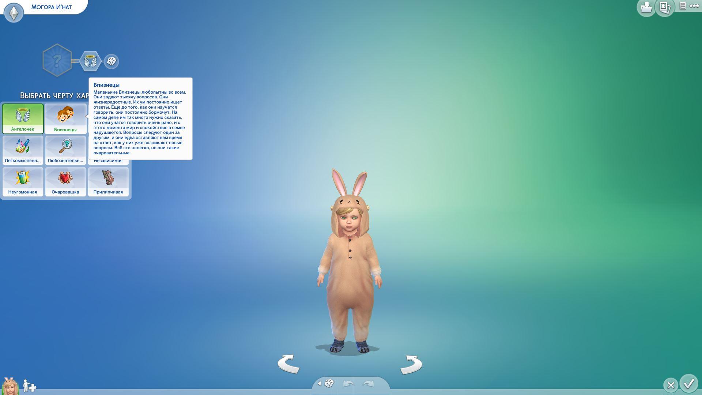The image size is (702, 395).
Task: Click the empty aspiration hexagon with question mark
Action: (x=57, y=61)
